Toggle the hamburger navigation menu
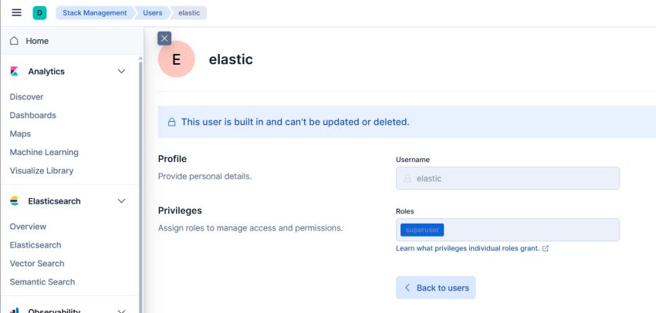Viewport: 656px width, 313px height. click(x=16, y=12)
